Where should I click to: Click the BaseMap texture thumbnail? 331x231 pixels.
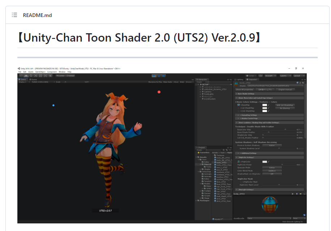pyautogui.click(x=238, y=105)
